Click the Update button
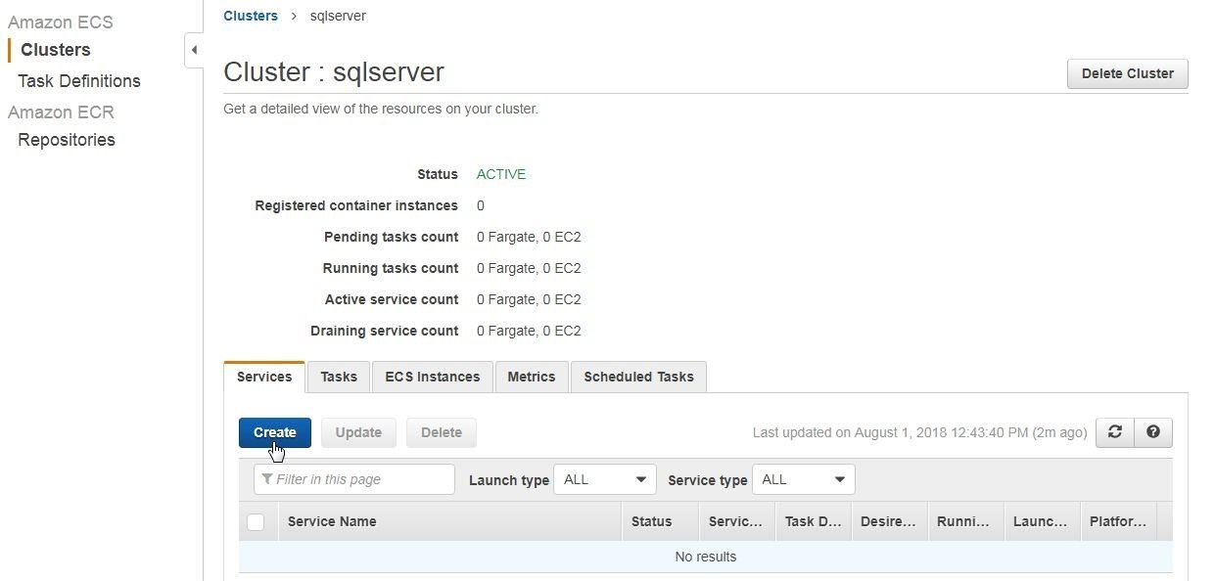The width and height of the screenshot is (1215, 581). click(x=358, y=432)
